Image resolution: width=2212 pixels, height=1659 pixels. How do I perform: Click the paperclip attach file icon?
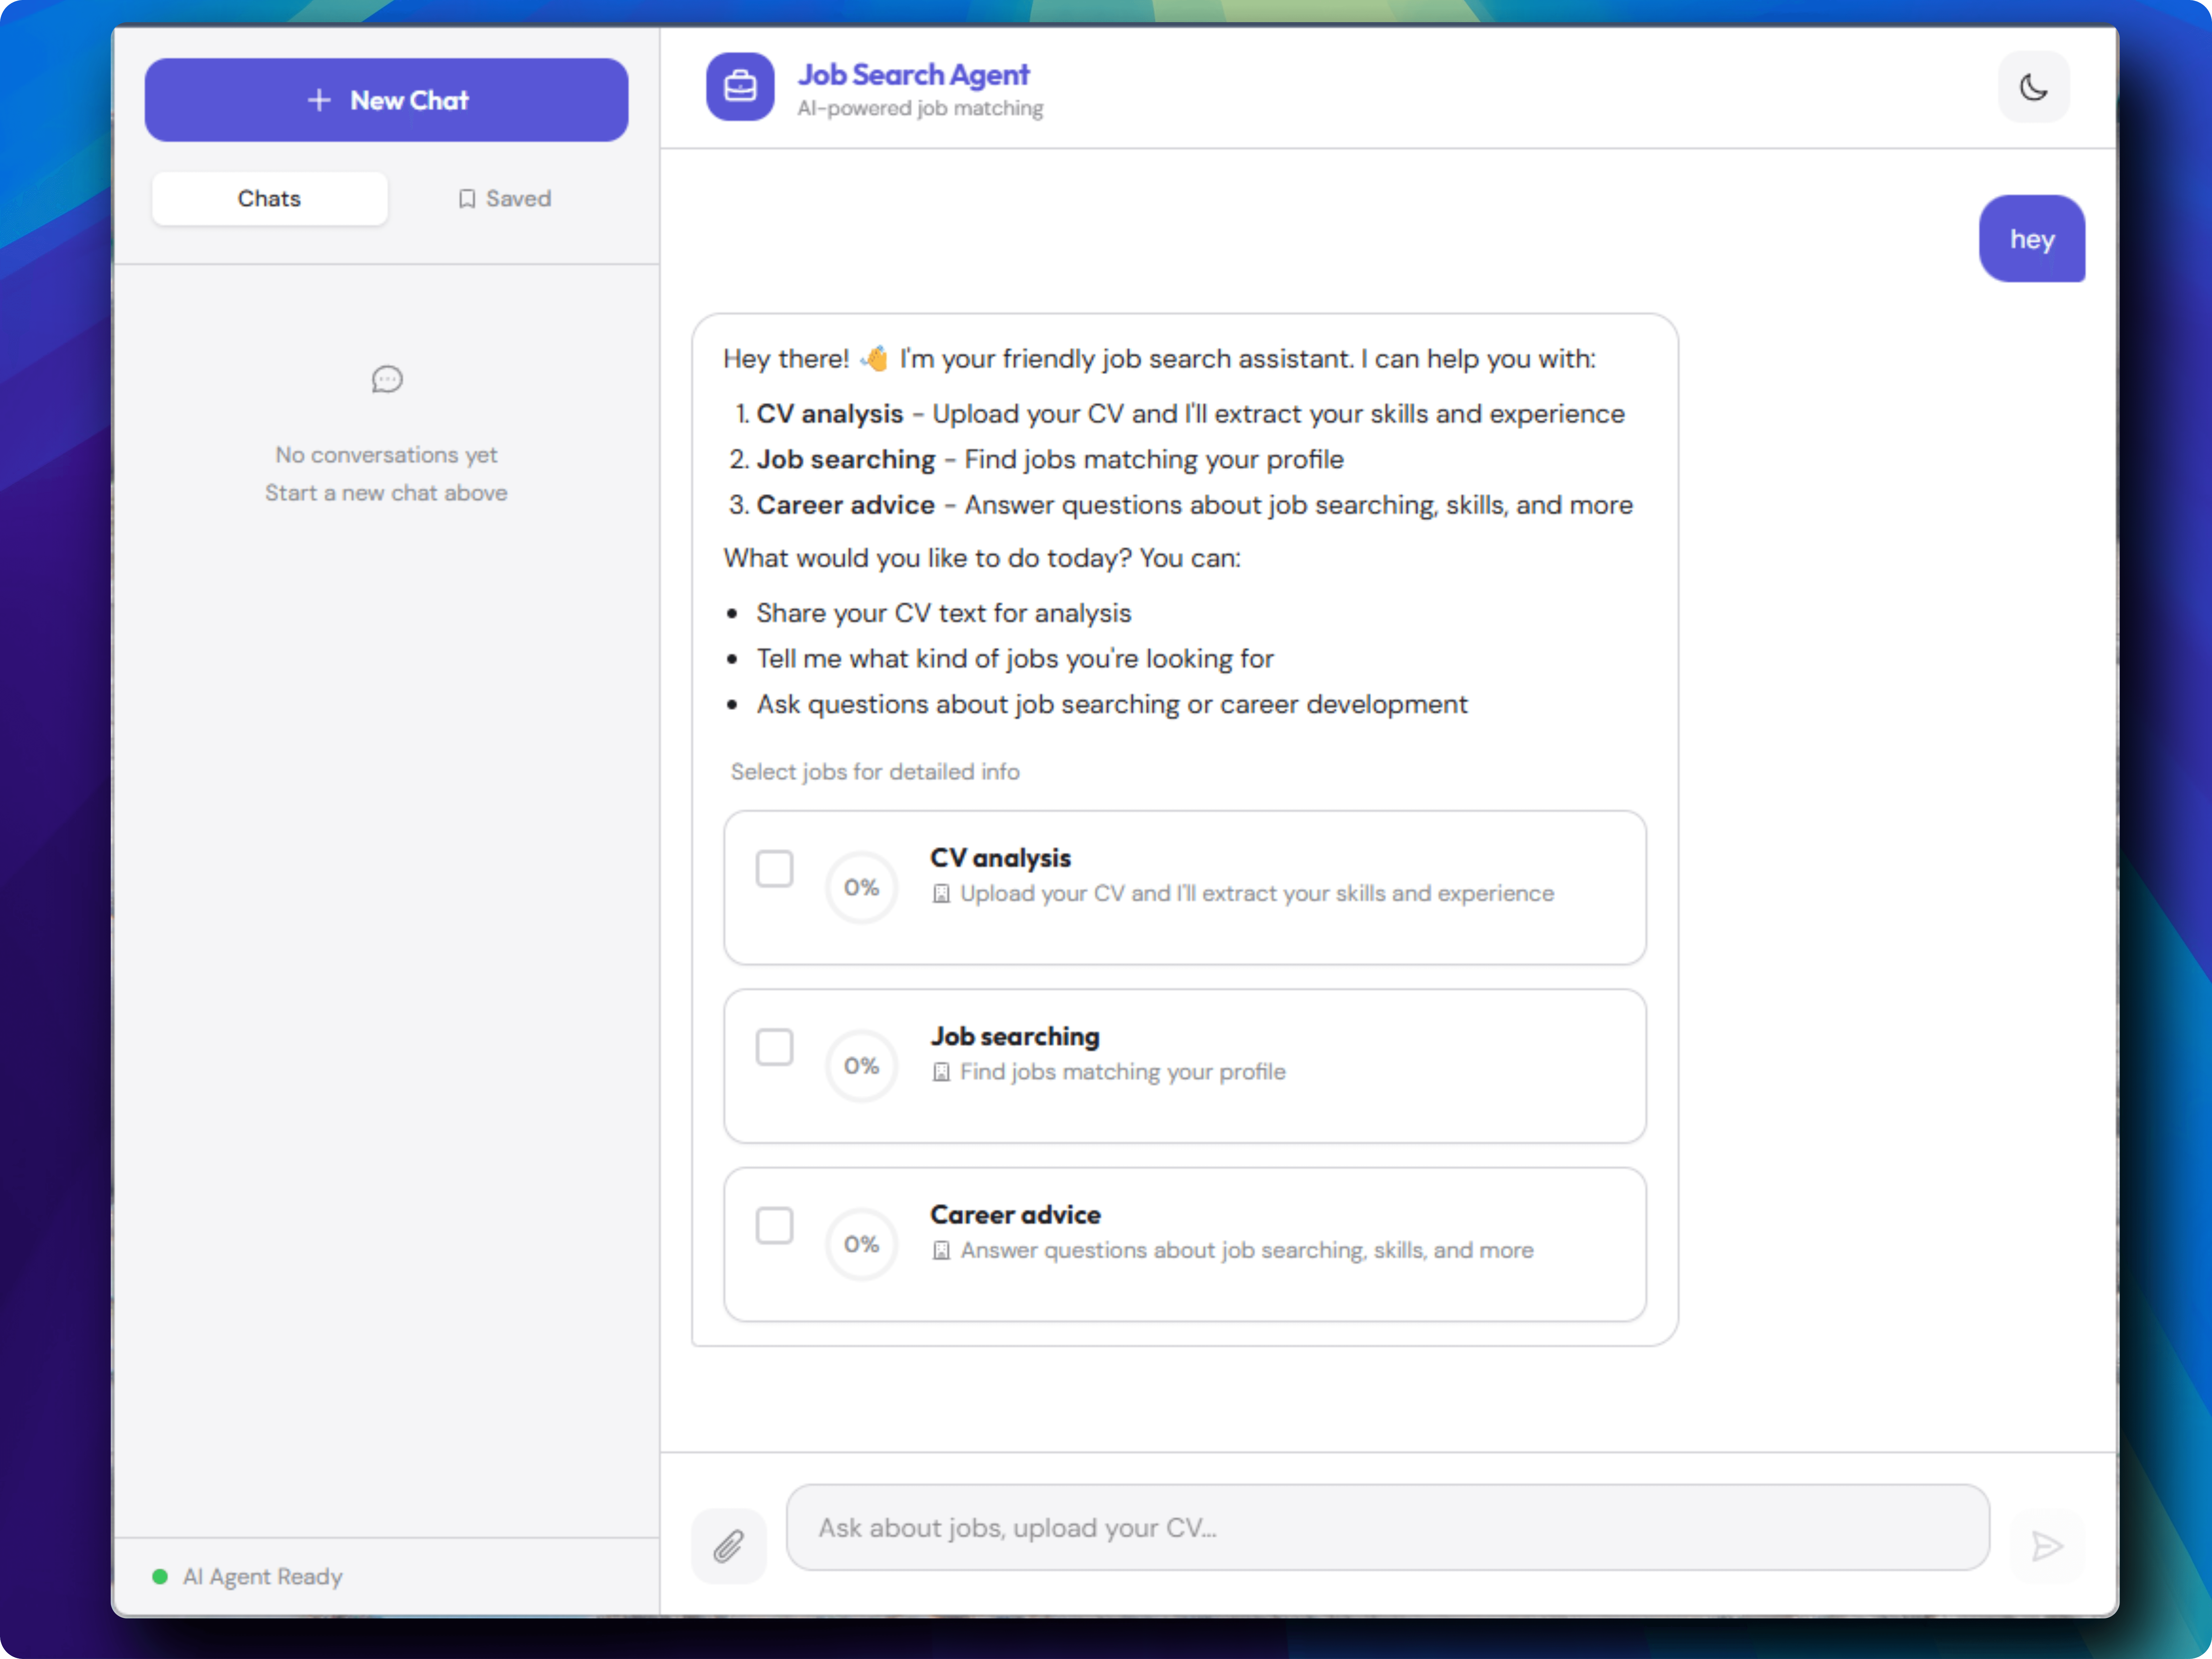(728, 1546)
